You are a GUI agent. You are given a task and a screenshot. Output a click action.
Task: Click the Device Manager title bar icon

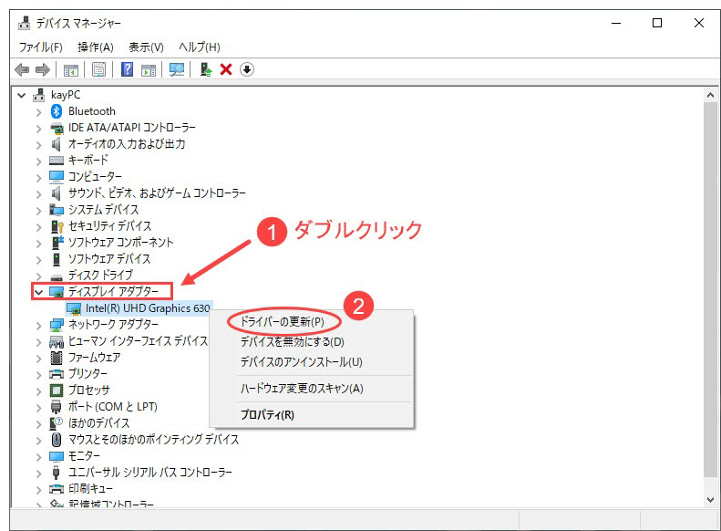[x=25, y=23]
